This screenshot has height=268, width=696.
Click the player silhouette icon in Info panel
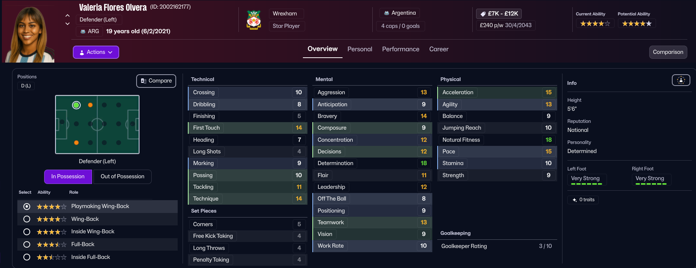coord(681,80)
